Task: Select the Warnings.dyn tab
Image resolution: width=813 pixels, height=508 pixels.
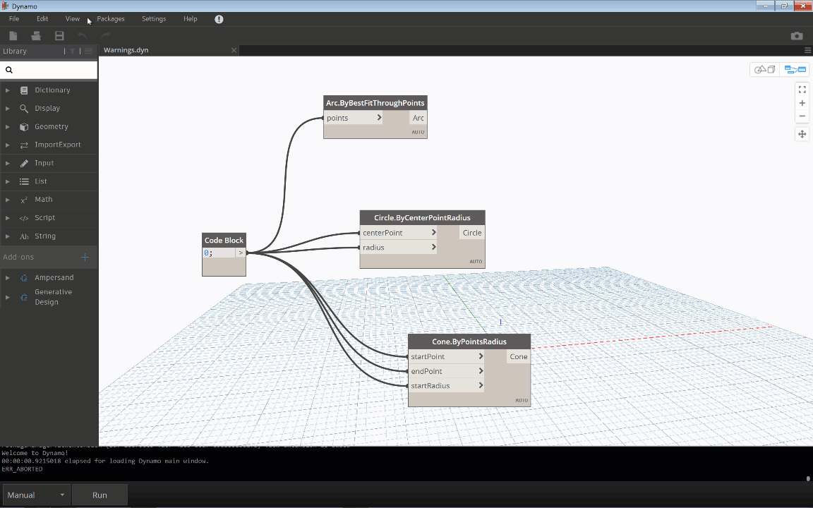Action: (x=126, y=50)
